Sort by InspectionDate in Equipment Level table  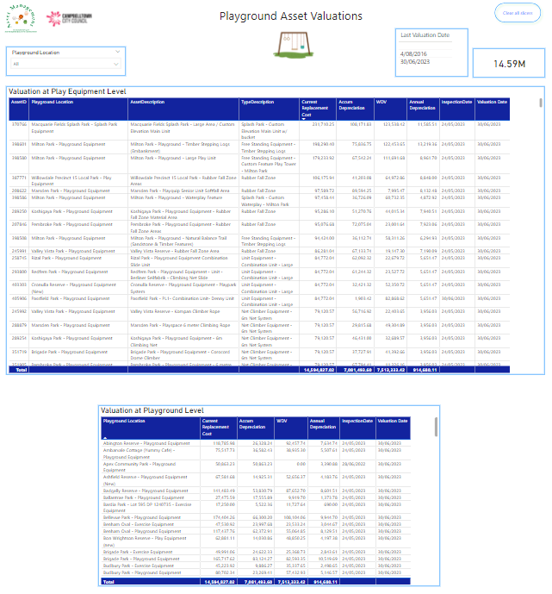click(456, 102)
